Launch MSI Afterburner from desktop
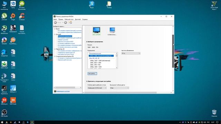221x124 pixels. [4, 30]
